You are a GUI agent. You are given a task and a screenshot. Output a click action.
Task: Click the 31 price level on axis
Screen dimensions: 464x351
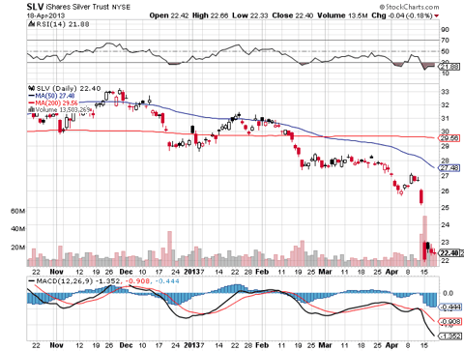tap(445, 118)
